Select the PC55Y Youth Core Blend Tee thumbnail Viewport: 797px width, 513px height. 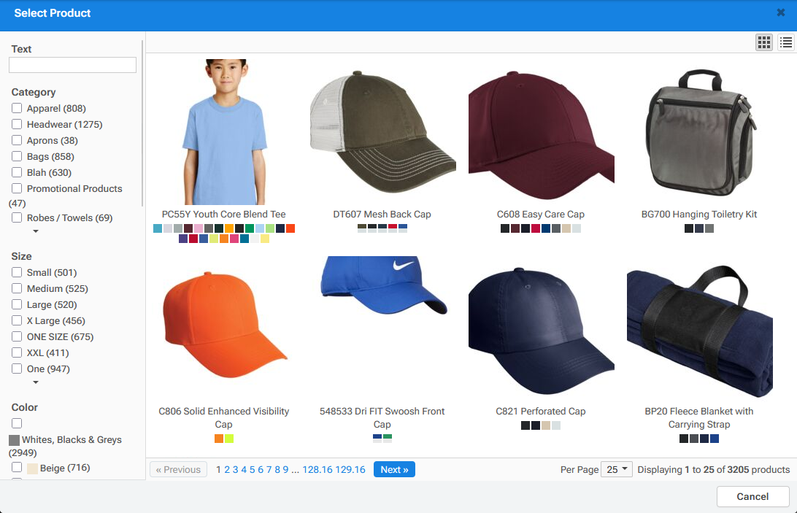(224, 131)
